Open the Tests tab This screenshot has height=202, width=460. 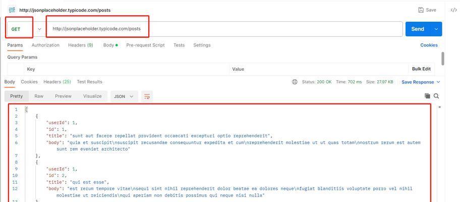(179, 45)
